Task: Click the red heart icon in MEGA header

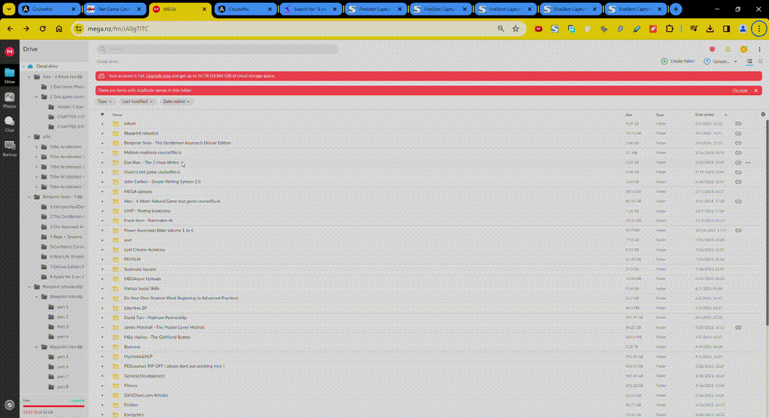Action: tap(712, 49)
